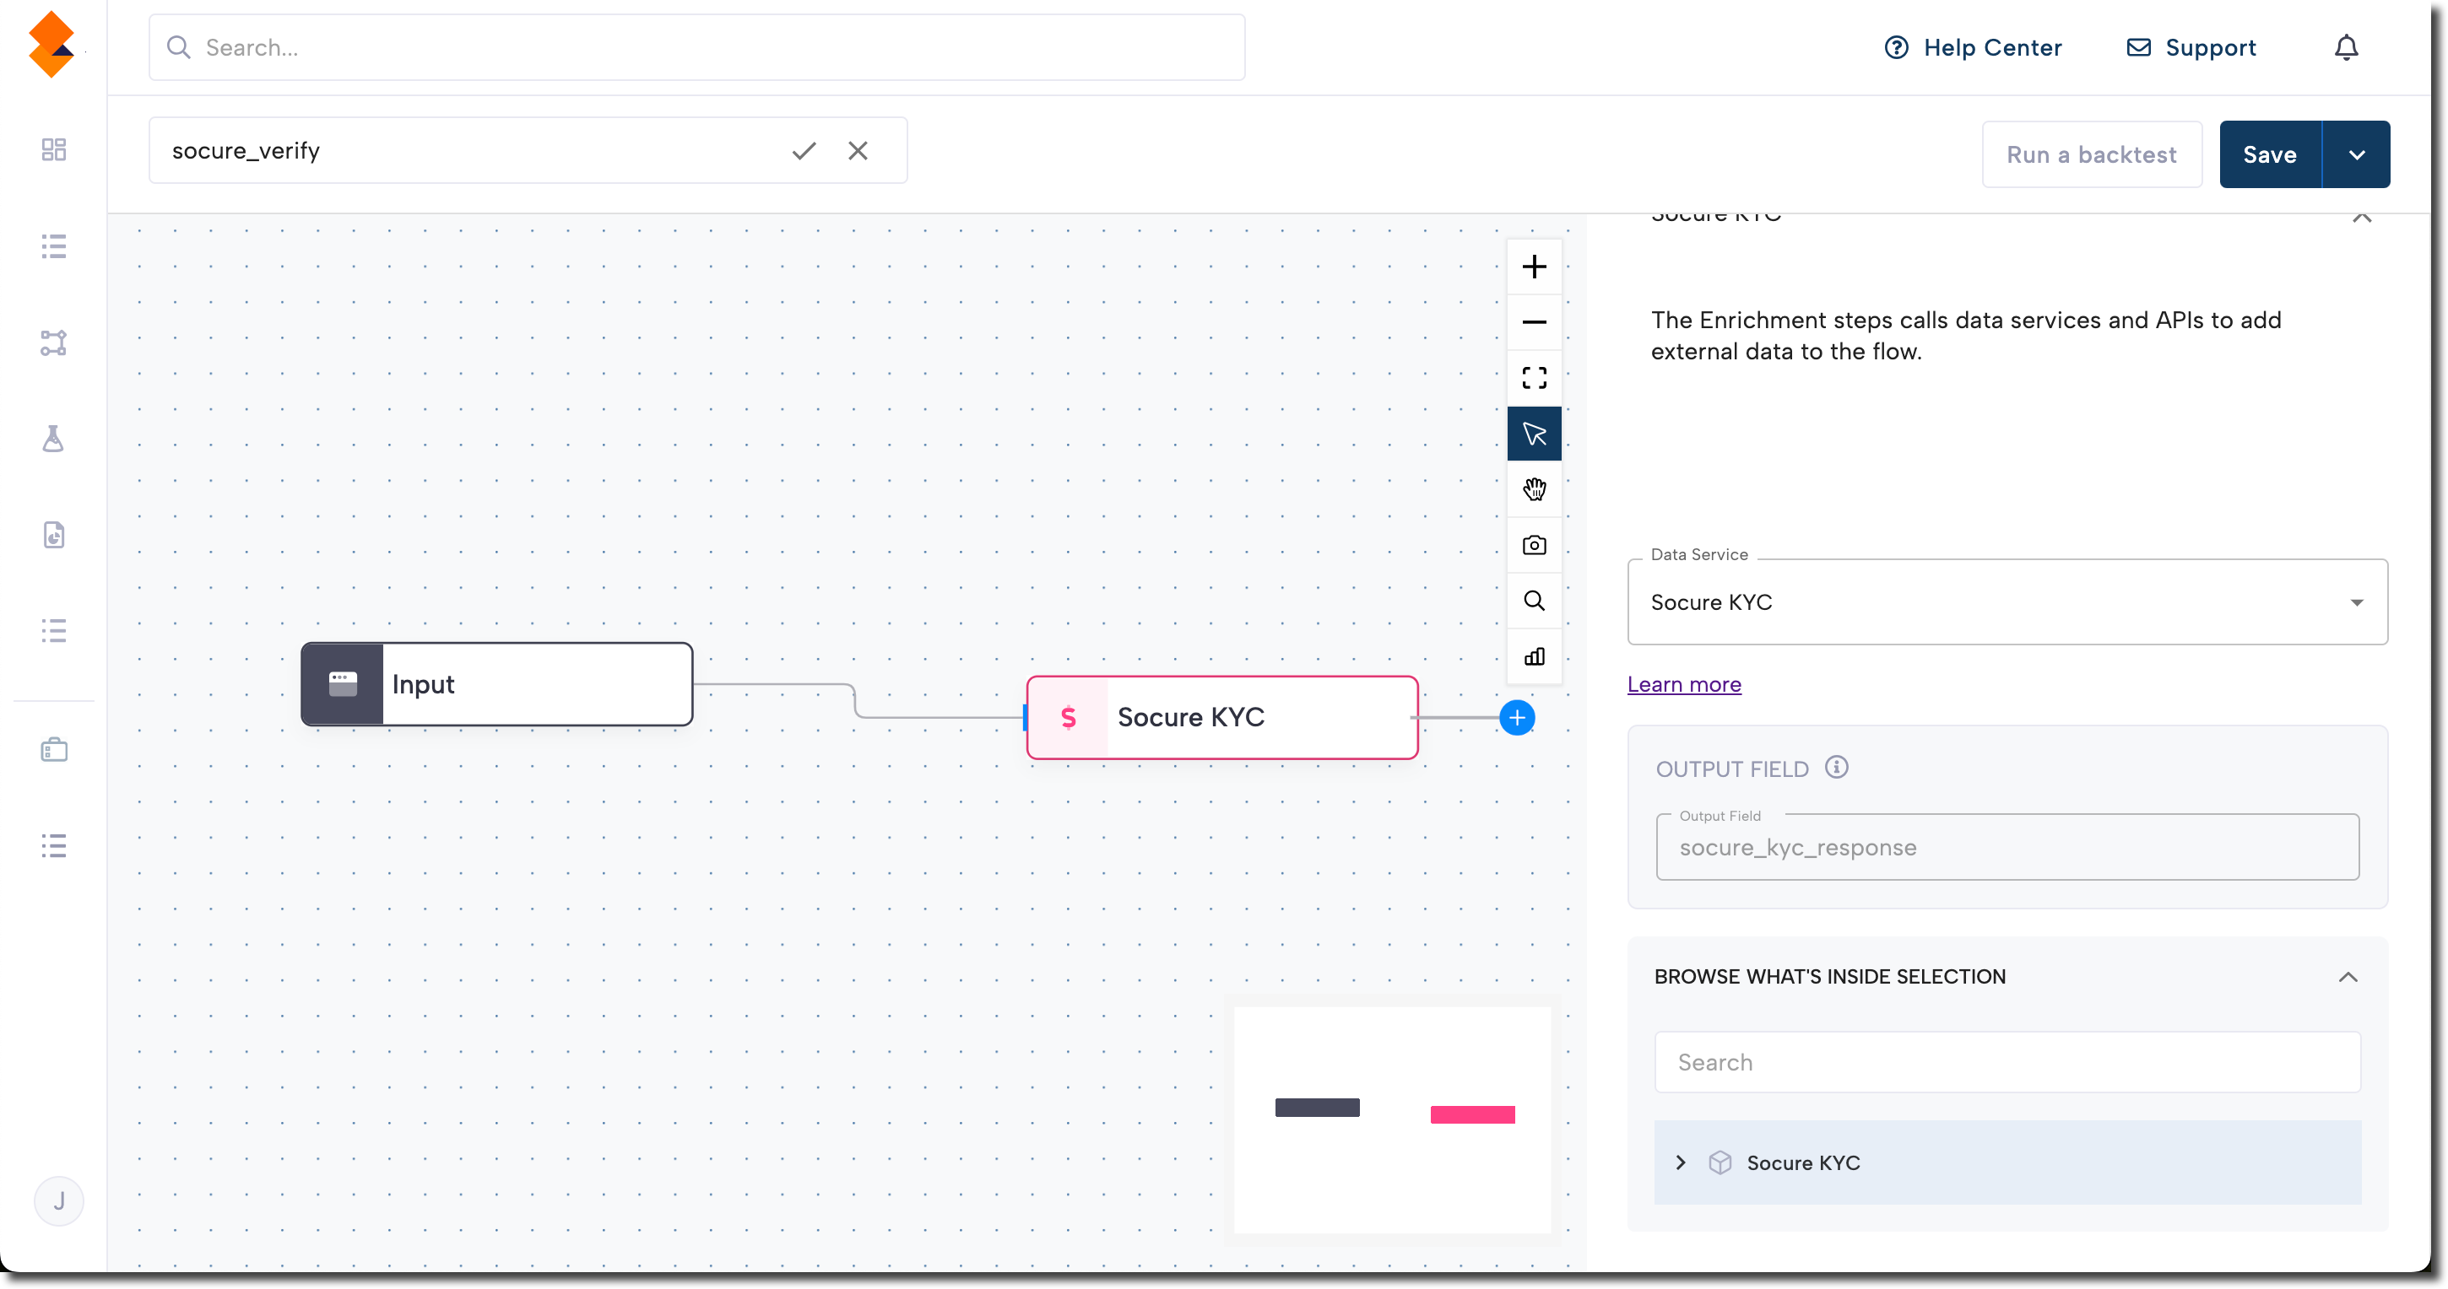Collapse Browse What's Inside Selection section
Screen dimensions: 2448x1289
pyautogui.click(x=2348, y=978)
